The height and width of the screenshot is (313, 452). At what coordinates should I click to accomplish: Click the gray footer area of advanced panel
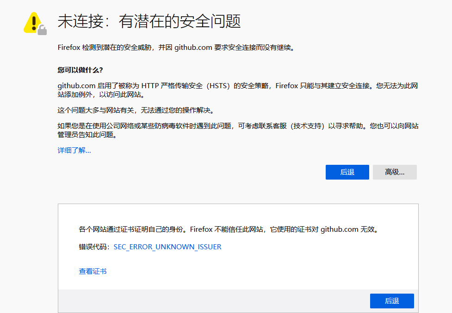pos(185,301)
